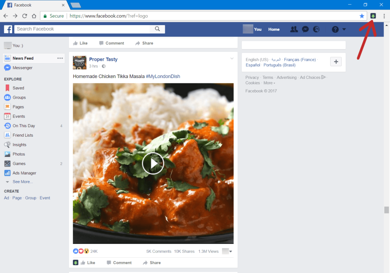Open the #MyLondonDish hashtag link
The height and width of the screenshot is (273, 390).
tap(163, 76)
